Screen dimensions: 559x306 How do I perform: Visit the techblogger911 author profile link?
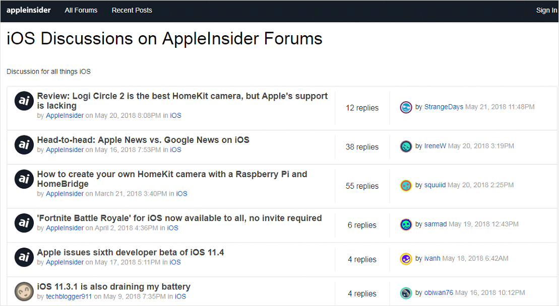(x=69, y=296)
